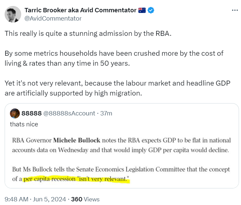Open the 9:48 AM post time link

tap(16, 199)
